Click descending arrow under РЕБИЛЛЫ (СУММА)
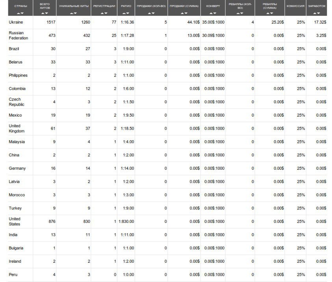Viewport: 332px width, 282px height. tap(271, 13)
